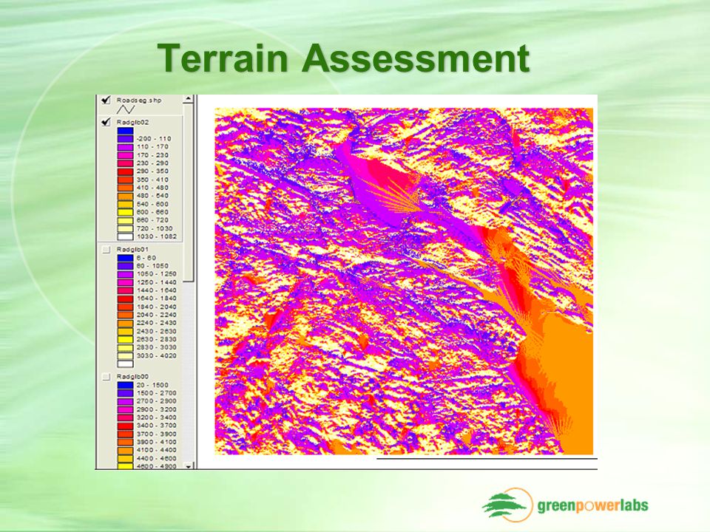Click the Radglb02 swatch for 1030 - 1082
This screenshot has width=710, height=532.
[126, 236]
